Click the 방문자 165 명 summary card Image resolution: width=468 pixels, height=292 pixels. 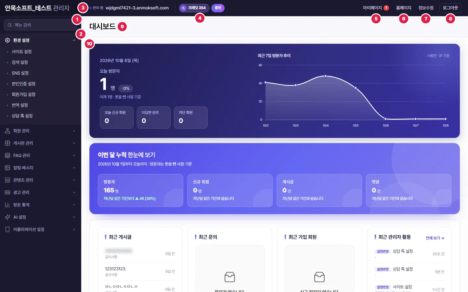click(140, 190)
